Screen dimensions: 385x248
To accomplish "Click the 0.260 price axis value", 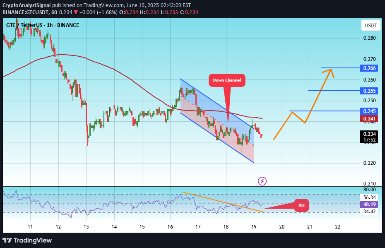I will click(x=370, y=80).
